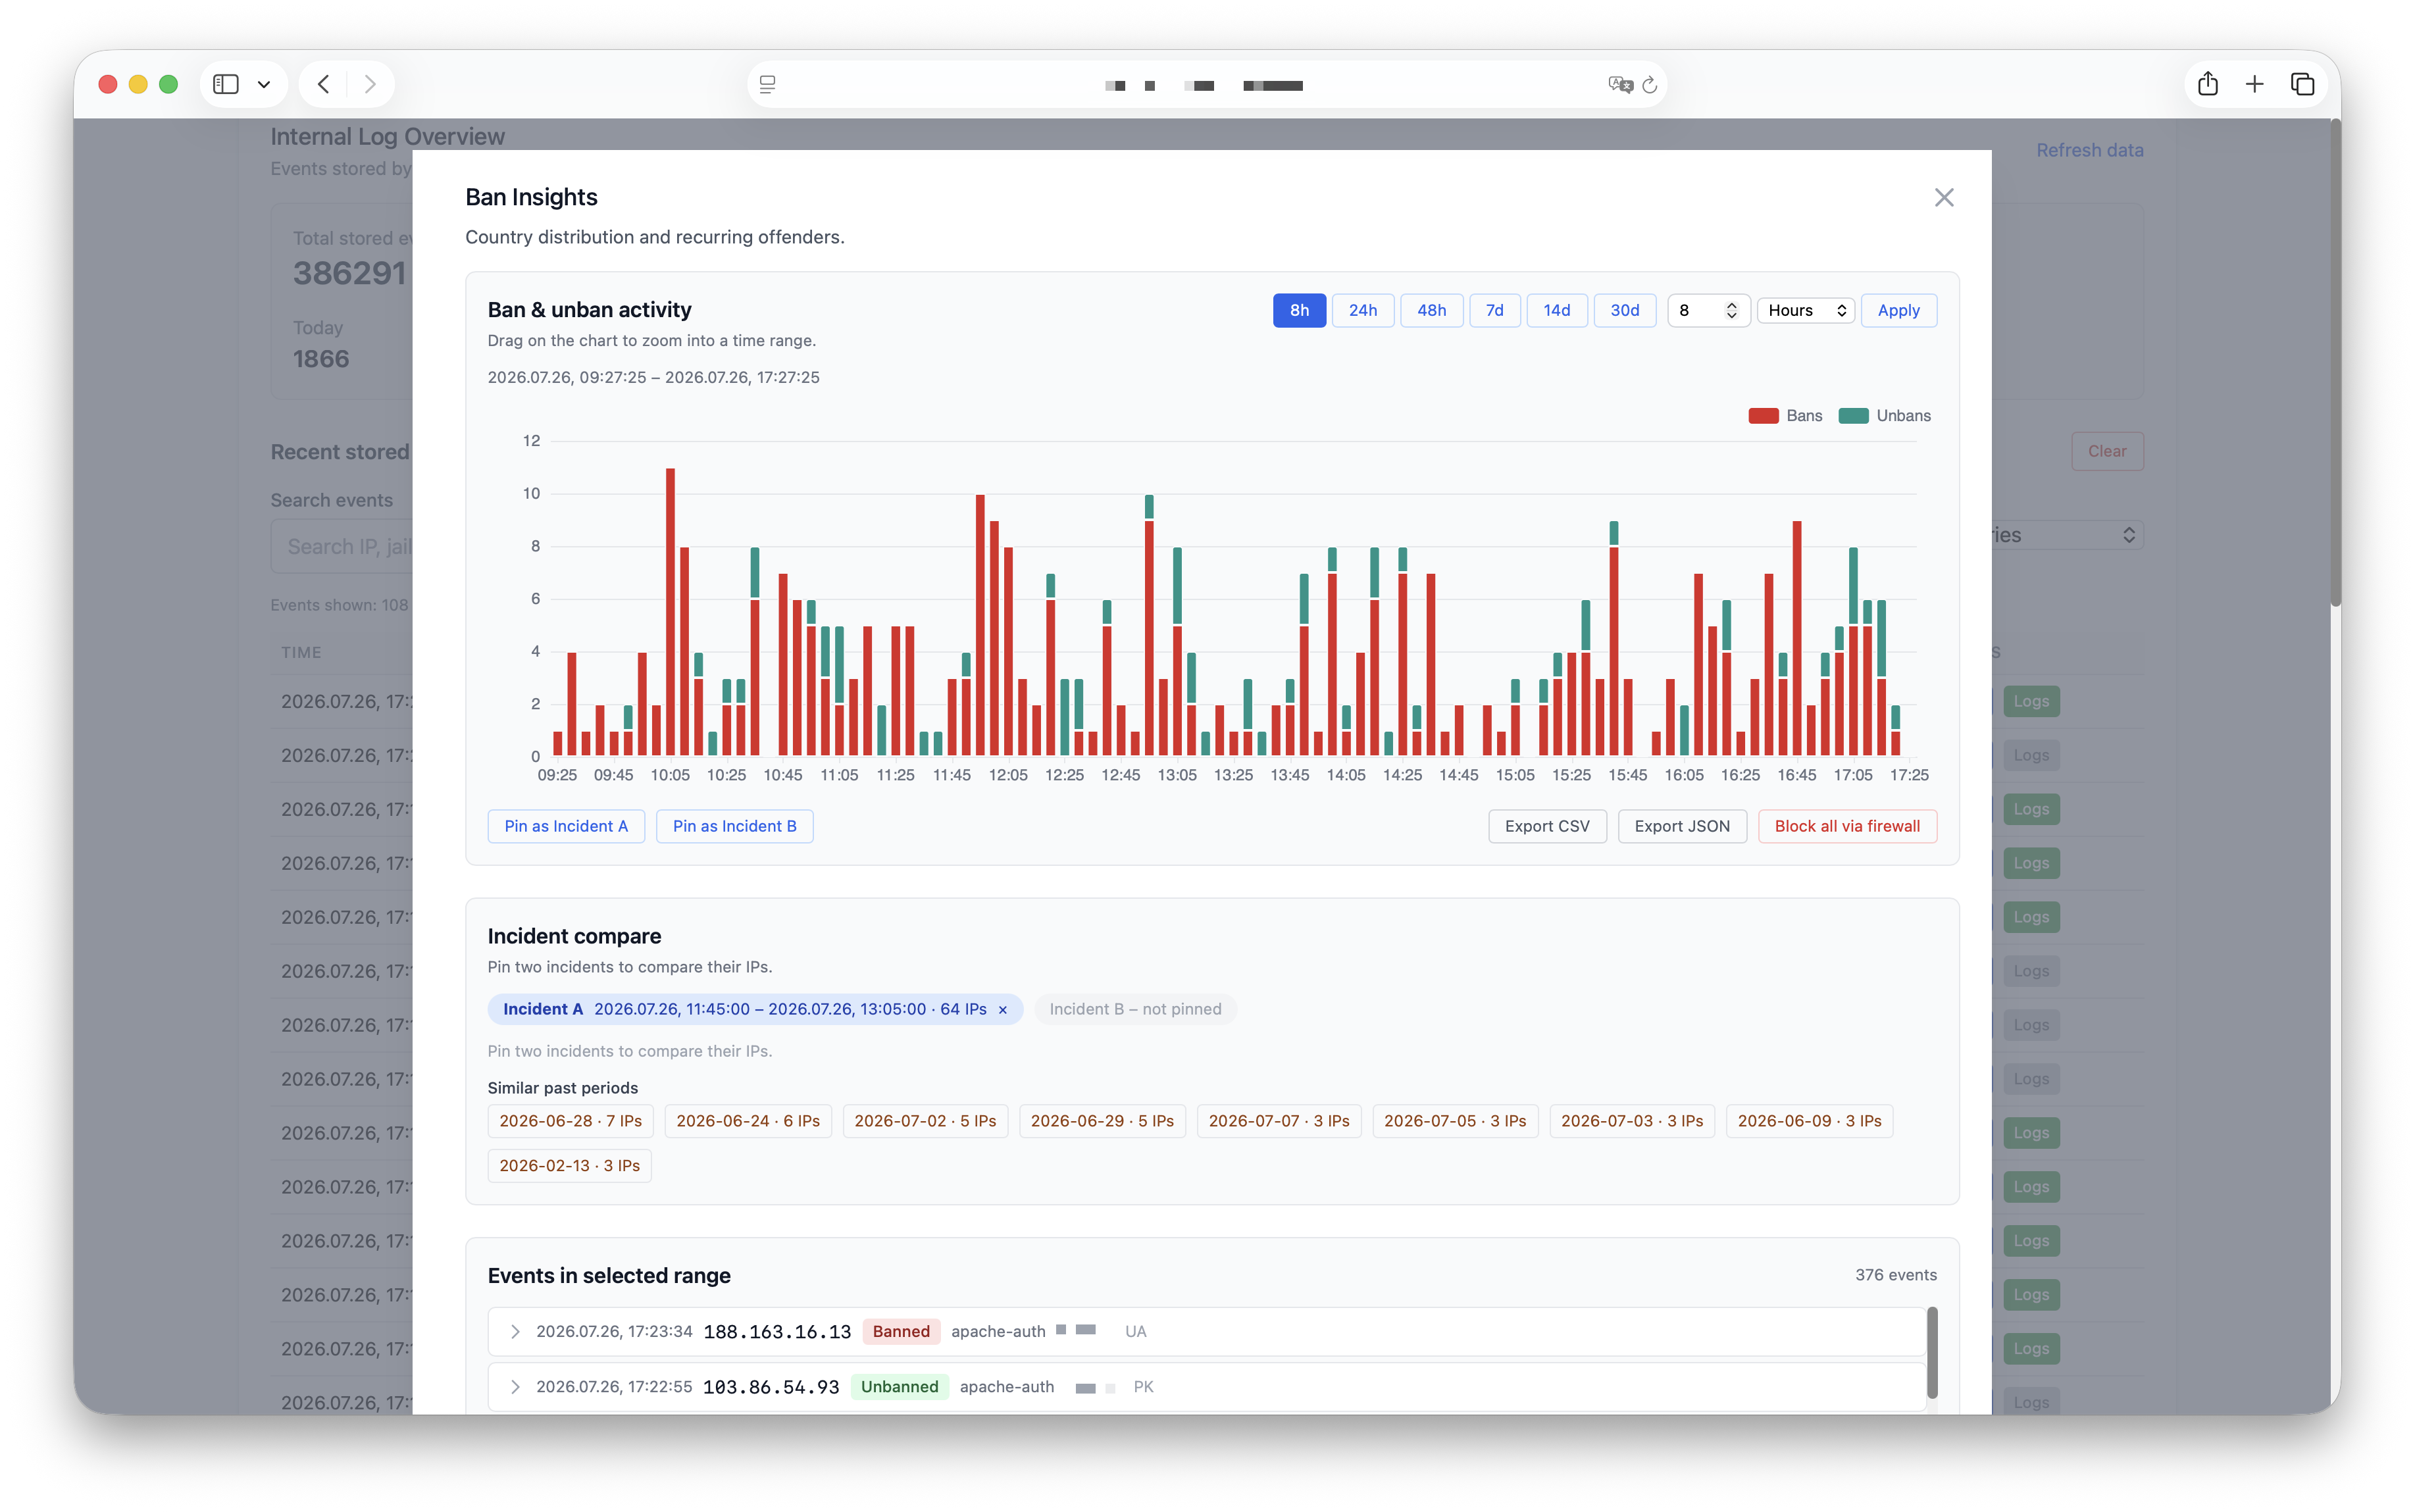Image resolution: width=2415 pixels, height=1512 pixels.
Task: Click the page vertical scrollbar
Action: [2335, 362]
